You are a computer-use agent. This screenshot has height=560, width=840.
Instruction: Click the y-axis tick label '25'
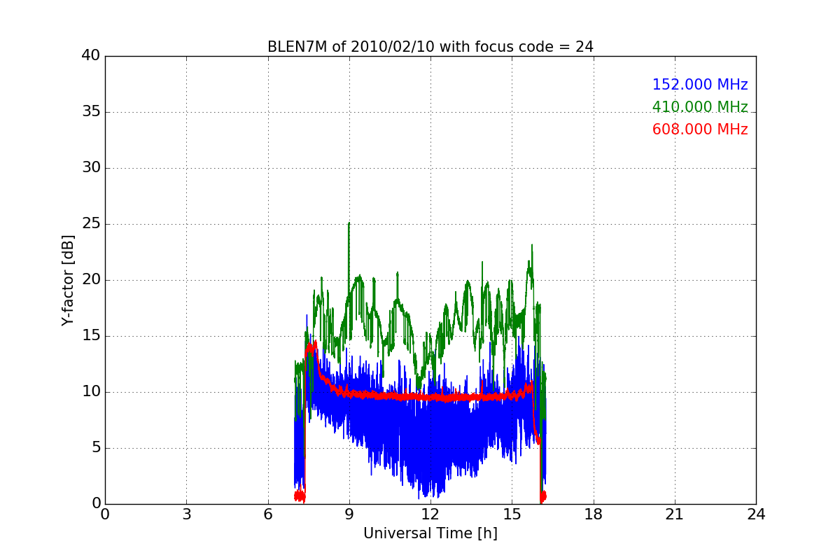91,224
